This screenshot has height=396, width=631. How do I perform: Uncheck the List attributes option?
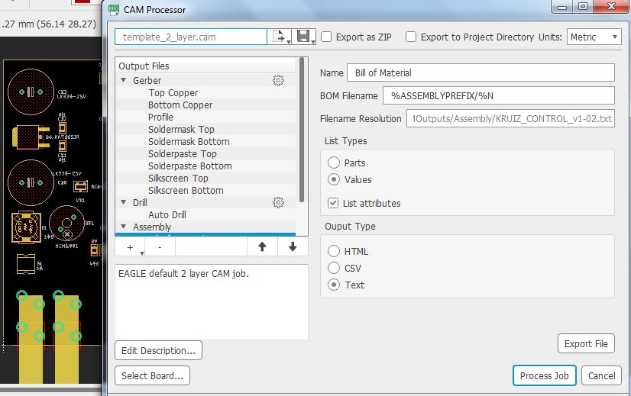click(x=333, y=204)
